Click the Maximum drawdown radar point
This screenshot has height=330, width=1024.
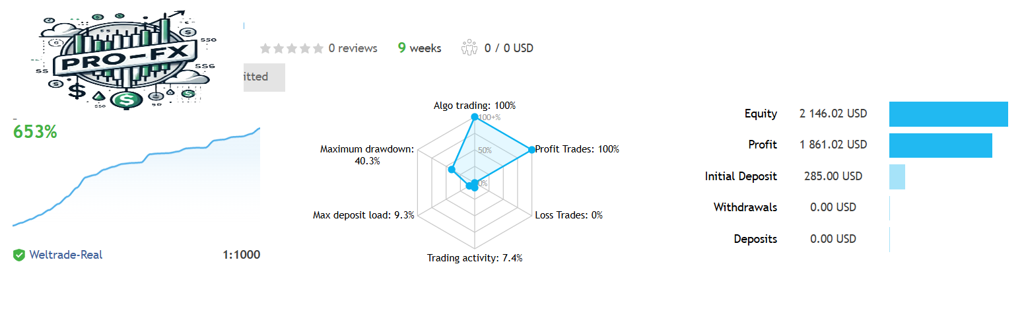click(452, 170)
